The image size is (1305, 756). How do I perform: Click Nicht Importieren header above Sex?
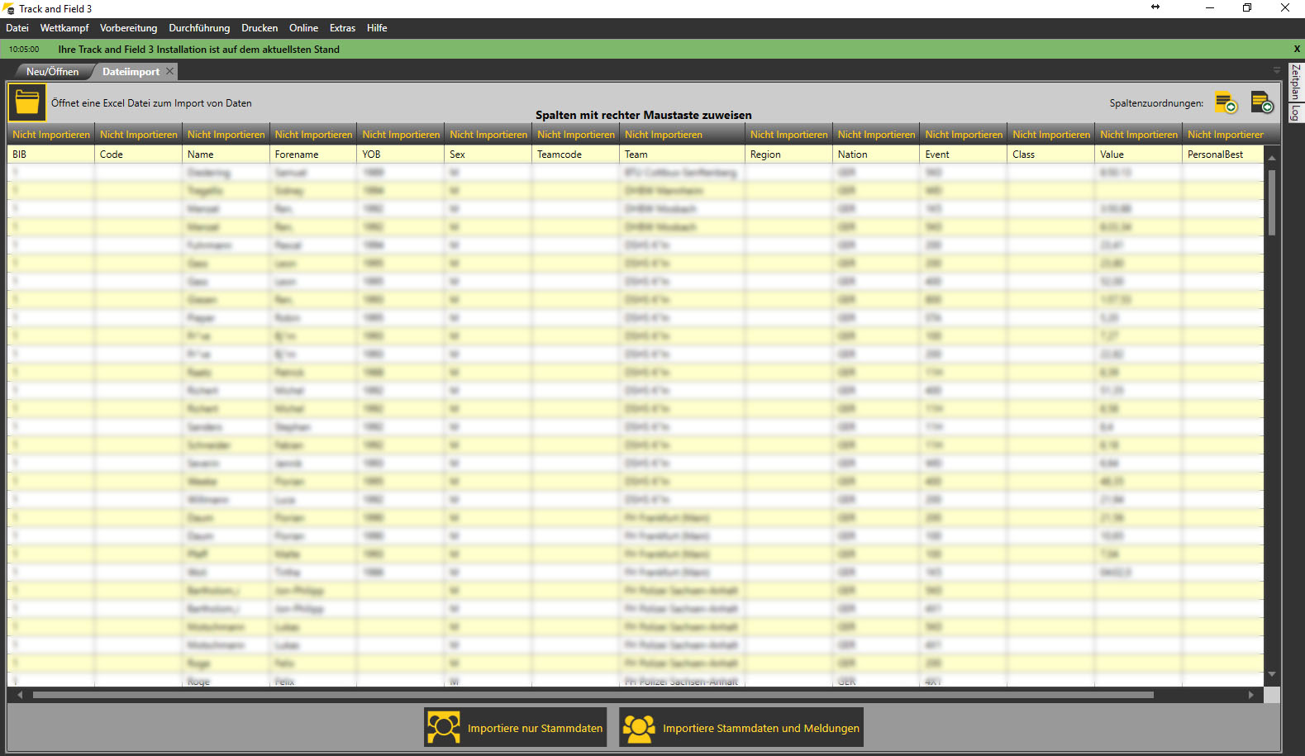[488, 134]
